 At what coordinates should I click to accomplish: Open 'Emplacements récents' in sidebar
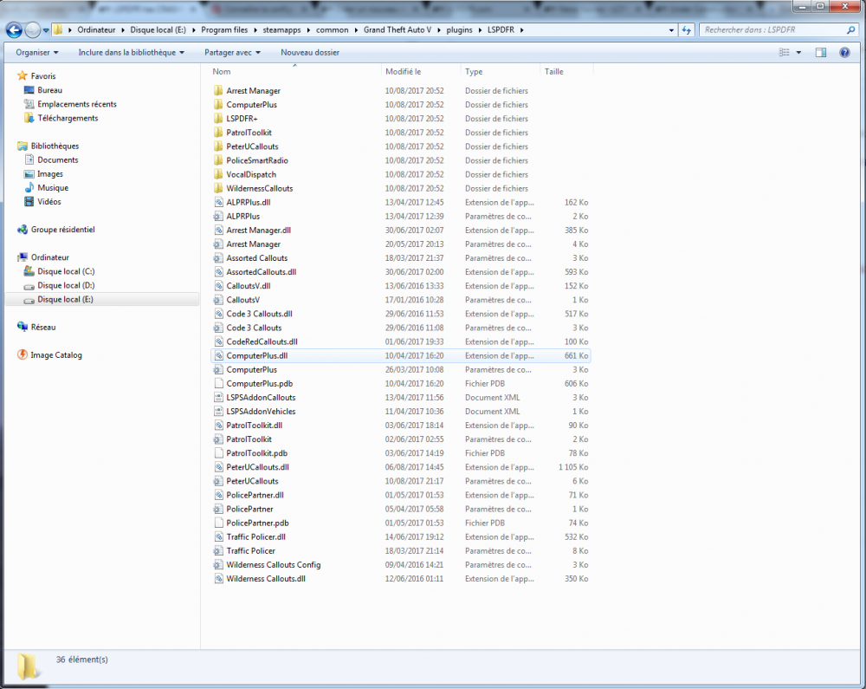click(x=77, y=104)
